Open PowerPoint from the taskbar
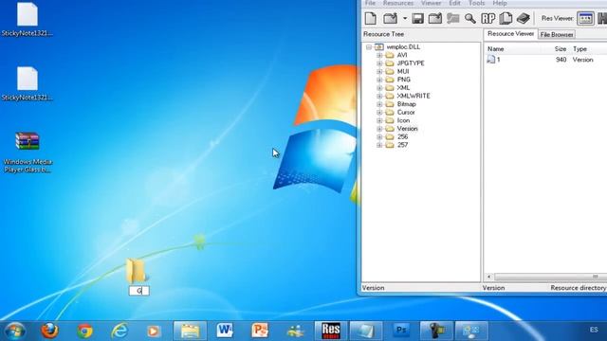607x341 pixels. point(260,331)
